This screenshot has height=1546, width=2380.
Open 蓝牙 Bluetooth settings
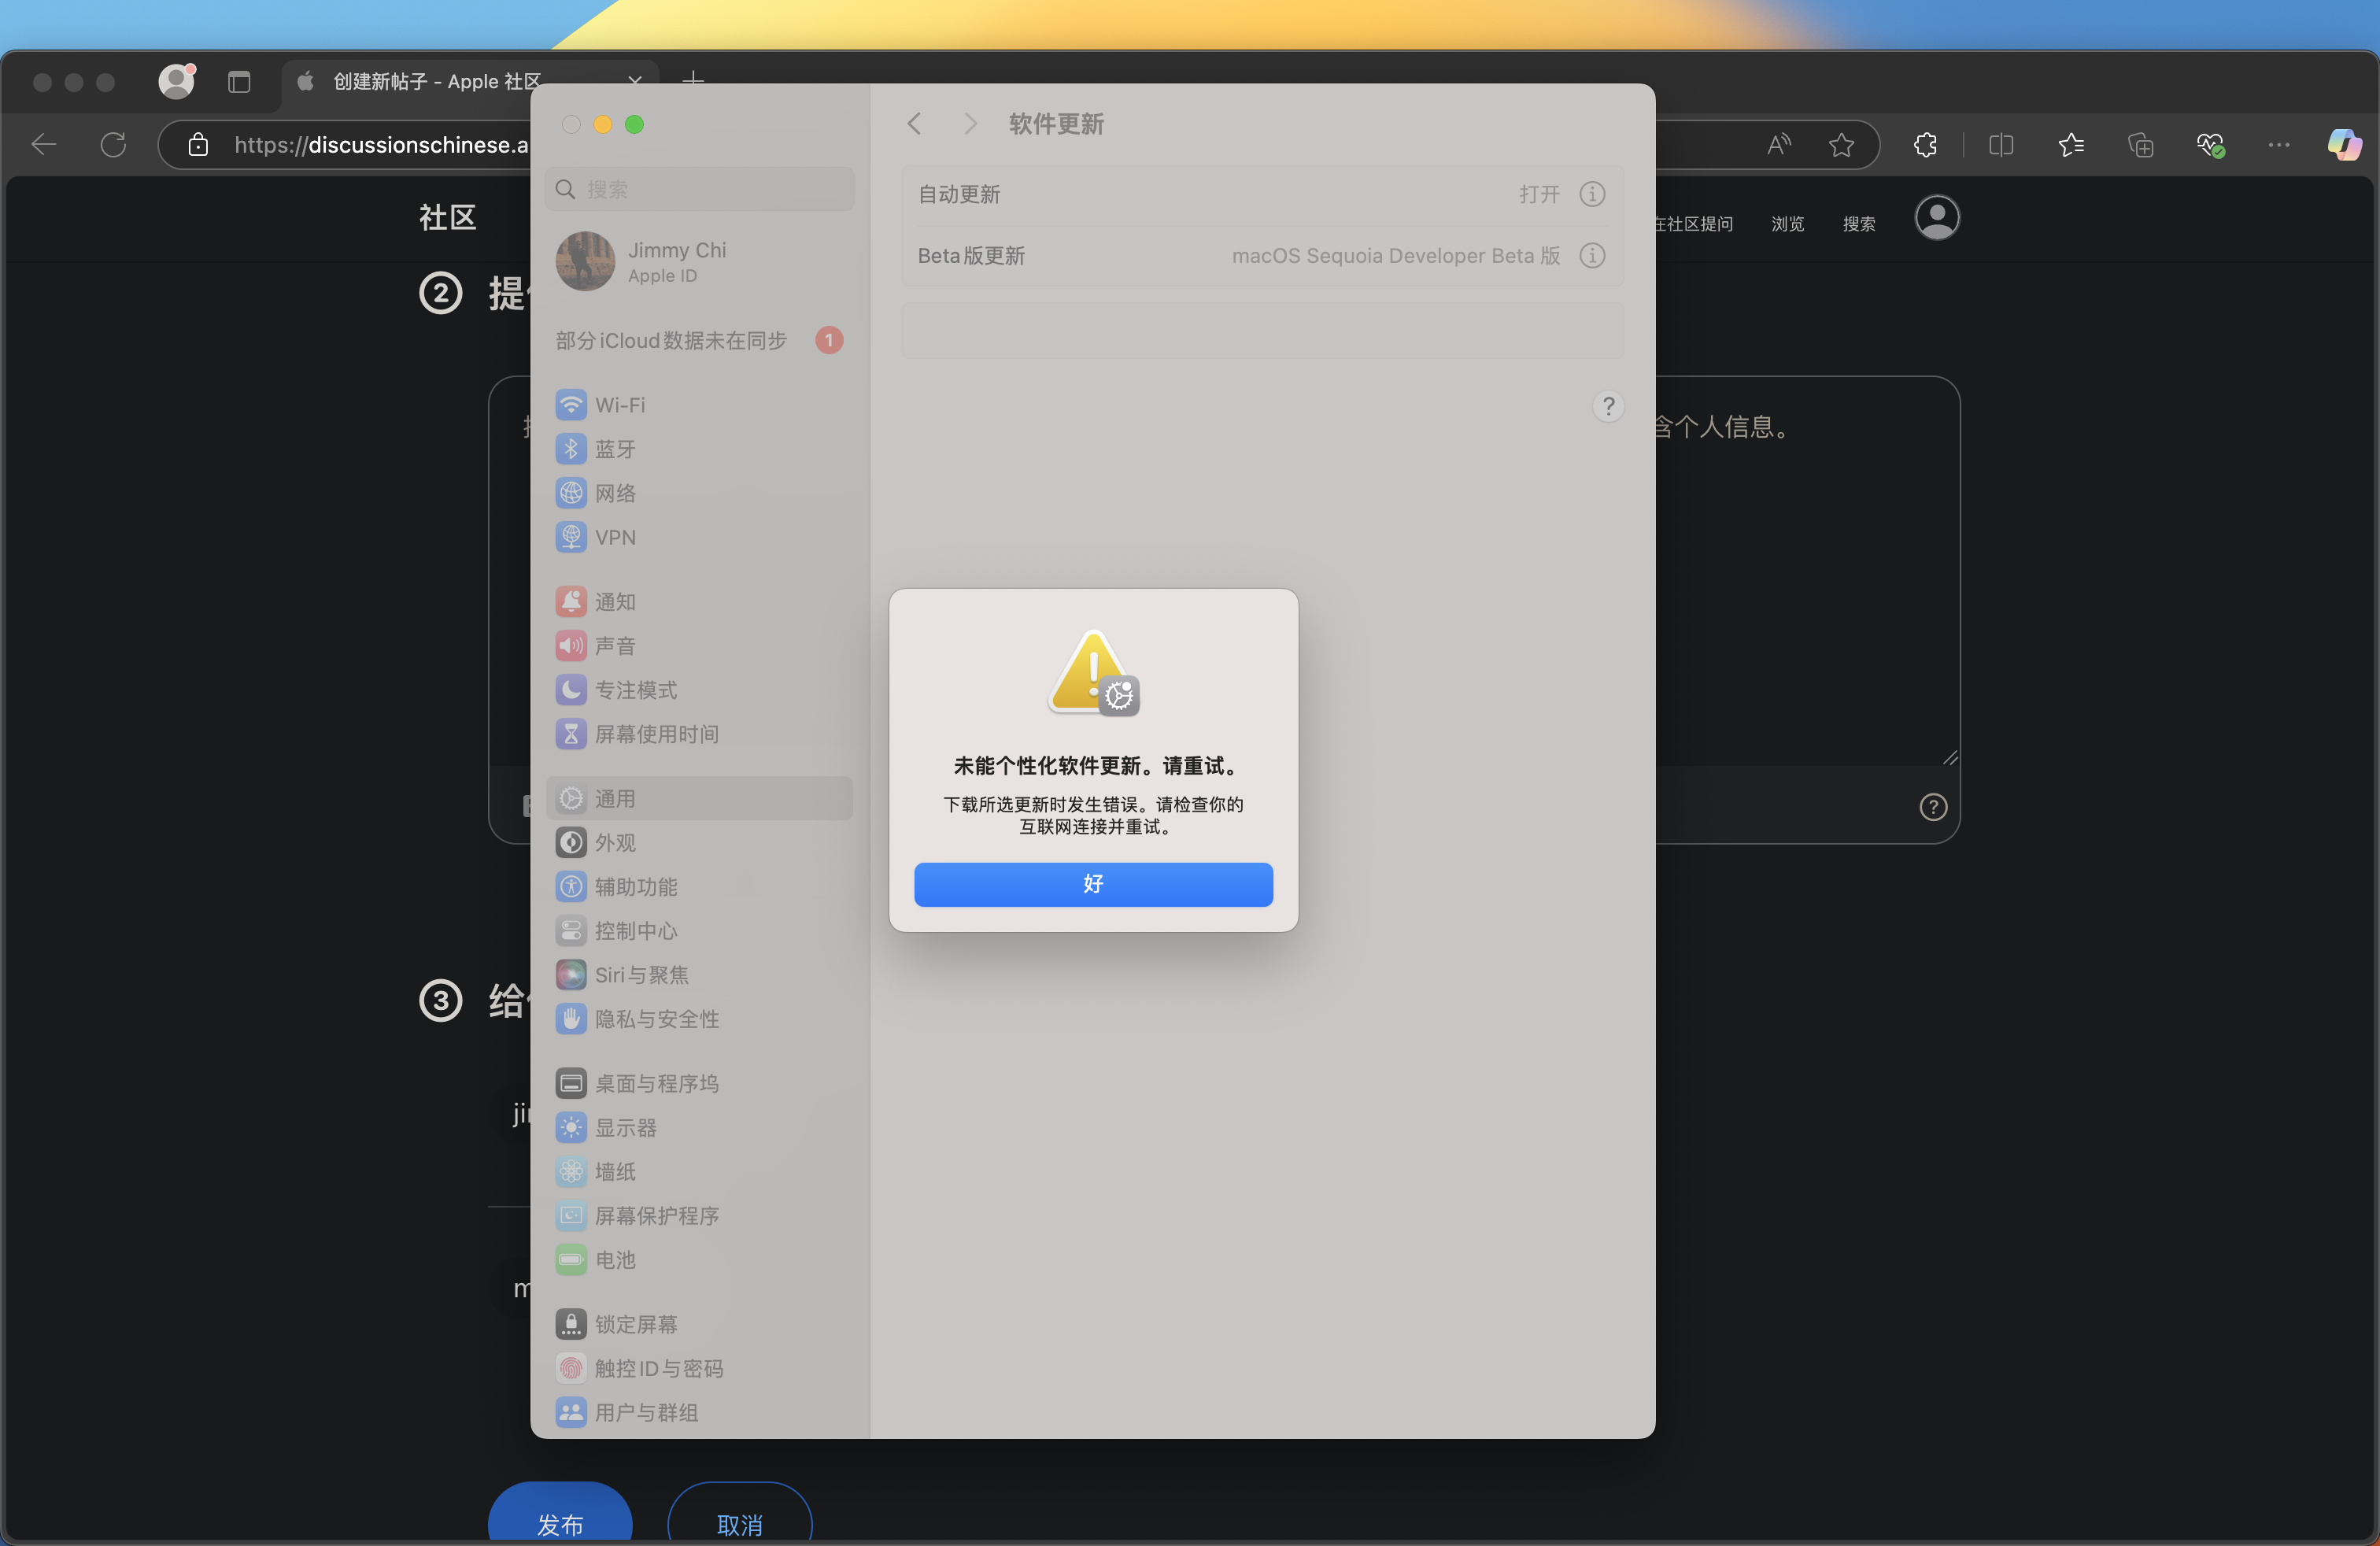[x=614, y=449]
